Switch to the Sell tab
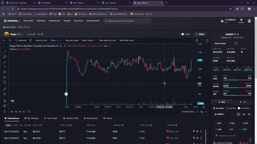The height and width of the screenshot is (144, 257). [x=243, y=102]
